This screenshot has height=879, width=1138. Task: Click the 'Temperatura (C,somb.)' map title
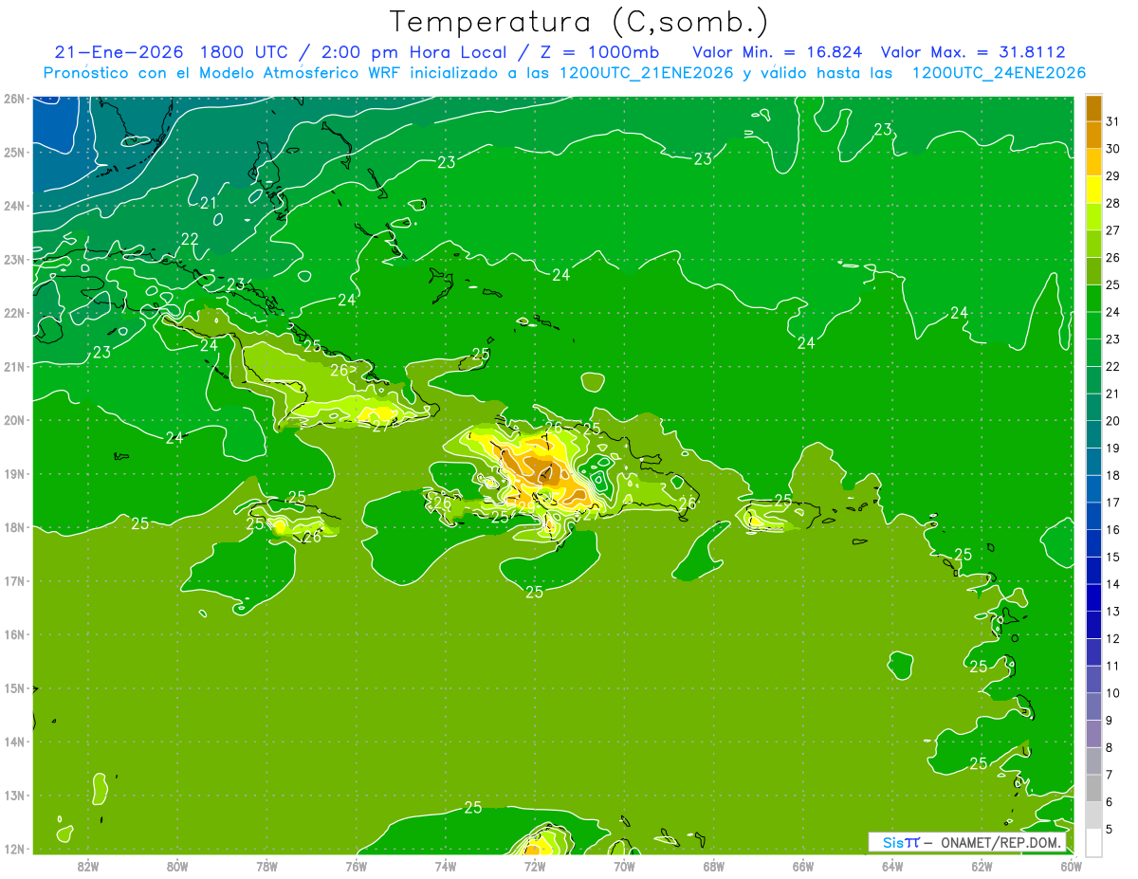[x=579, y=23]
